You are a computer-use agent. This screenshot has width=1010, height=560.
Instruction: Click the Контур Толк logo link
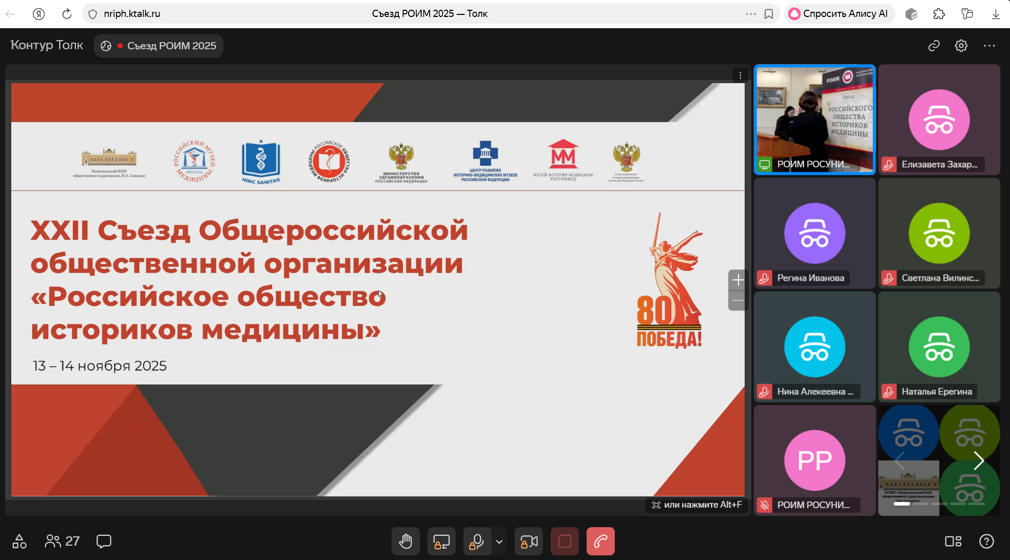click(x=47, y=45)
